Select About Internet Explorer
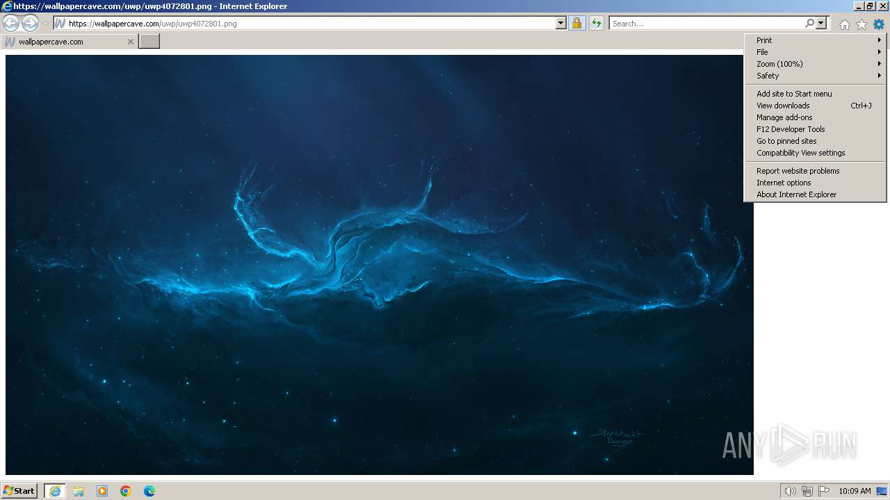Image resolution: width=890 pixels, height=500 pixels. click(x=814, y=194)
